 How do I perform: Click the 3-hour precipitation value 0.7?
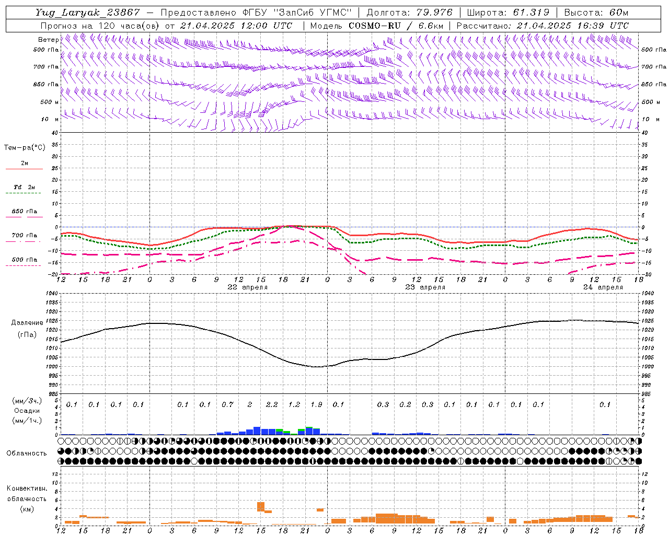point(227,404)
